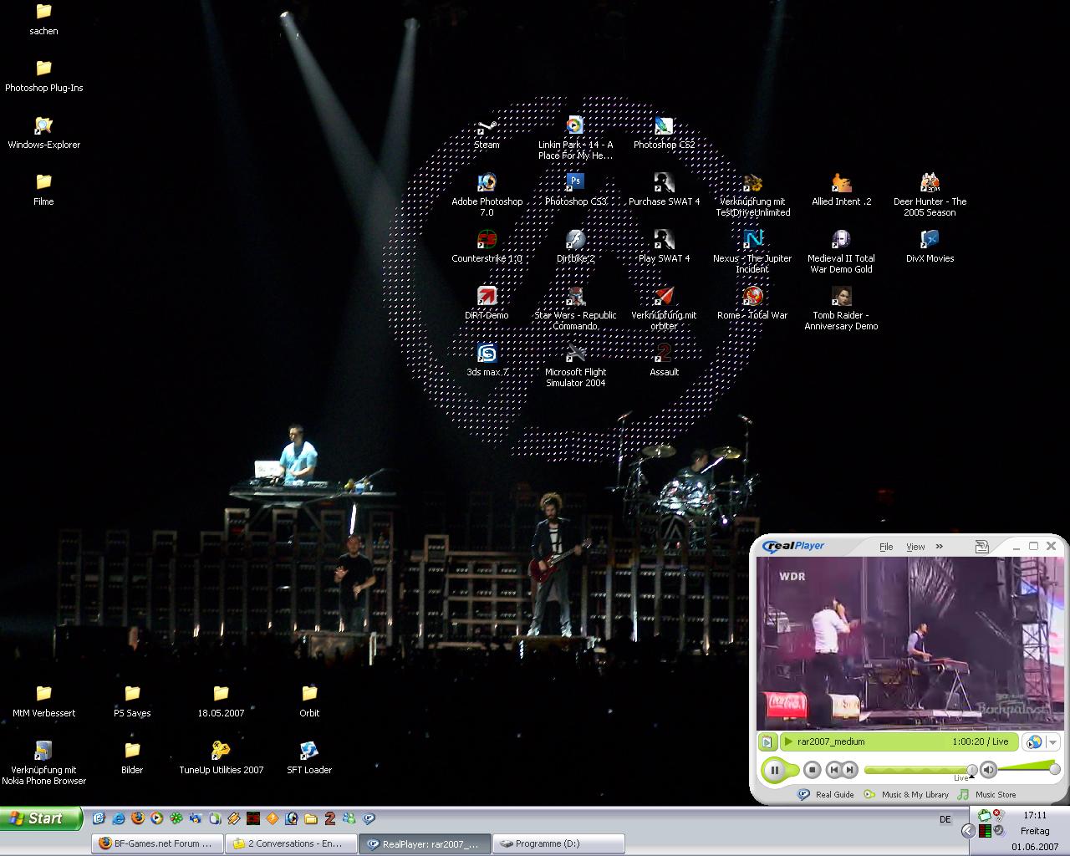Open Music & My Library
This screenshot has width=1070, height=856.
[907, 795]
